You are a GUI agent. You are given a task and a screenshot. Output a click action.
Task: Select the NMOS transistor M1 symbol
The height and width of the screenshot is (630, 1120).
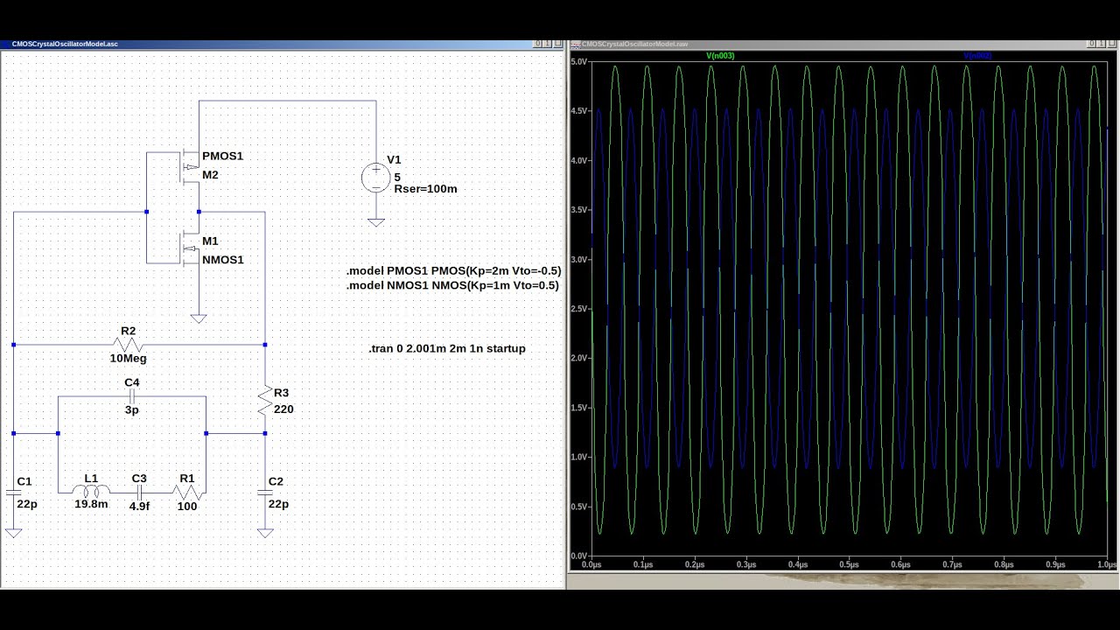[191, 248]
